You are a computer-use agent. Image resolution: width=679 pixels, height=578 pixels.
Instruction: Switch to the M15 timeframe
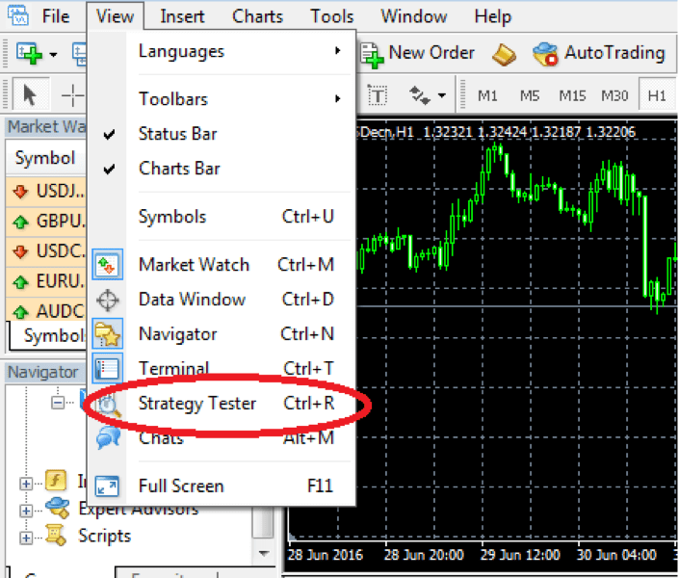572,95
